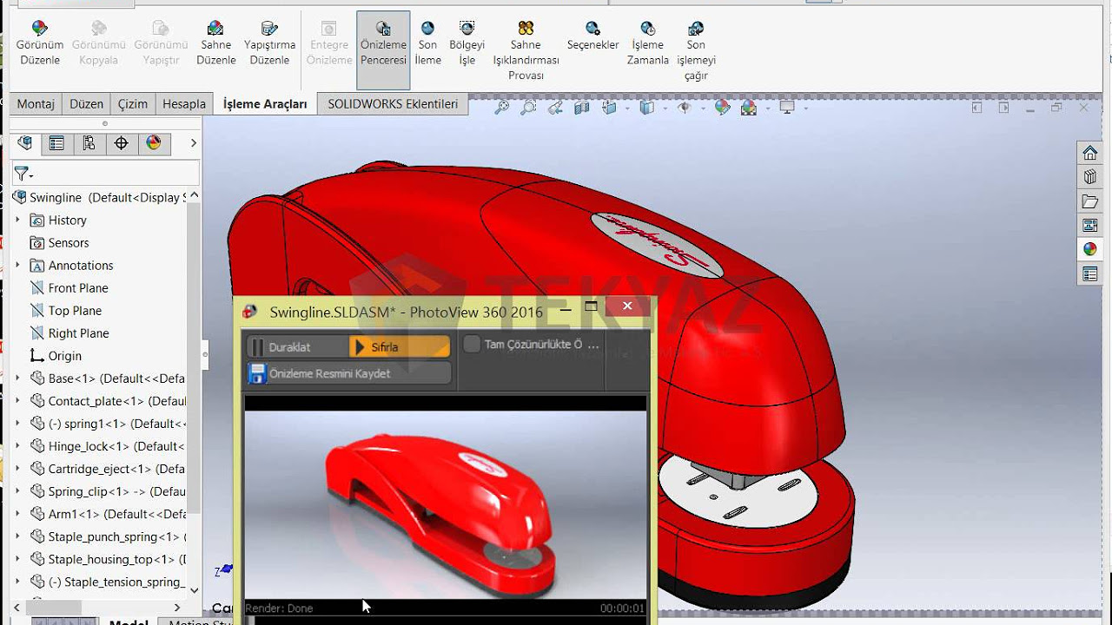The height and width of the screenshot is (625, 1112).
Task: Open Sahne Düzenle scene editor
Action: [x=215, y=44]
